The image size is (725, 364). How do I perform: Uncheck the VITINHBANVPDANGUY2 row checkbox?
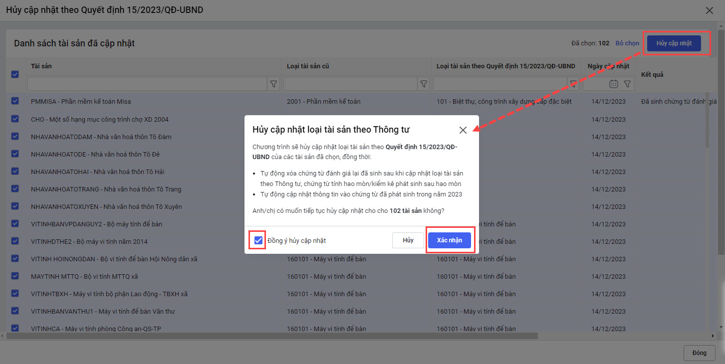pyautogui.click(x=15, y=224)
